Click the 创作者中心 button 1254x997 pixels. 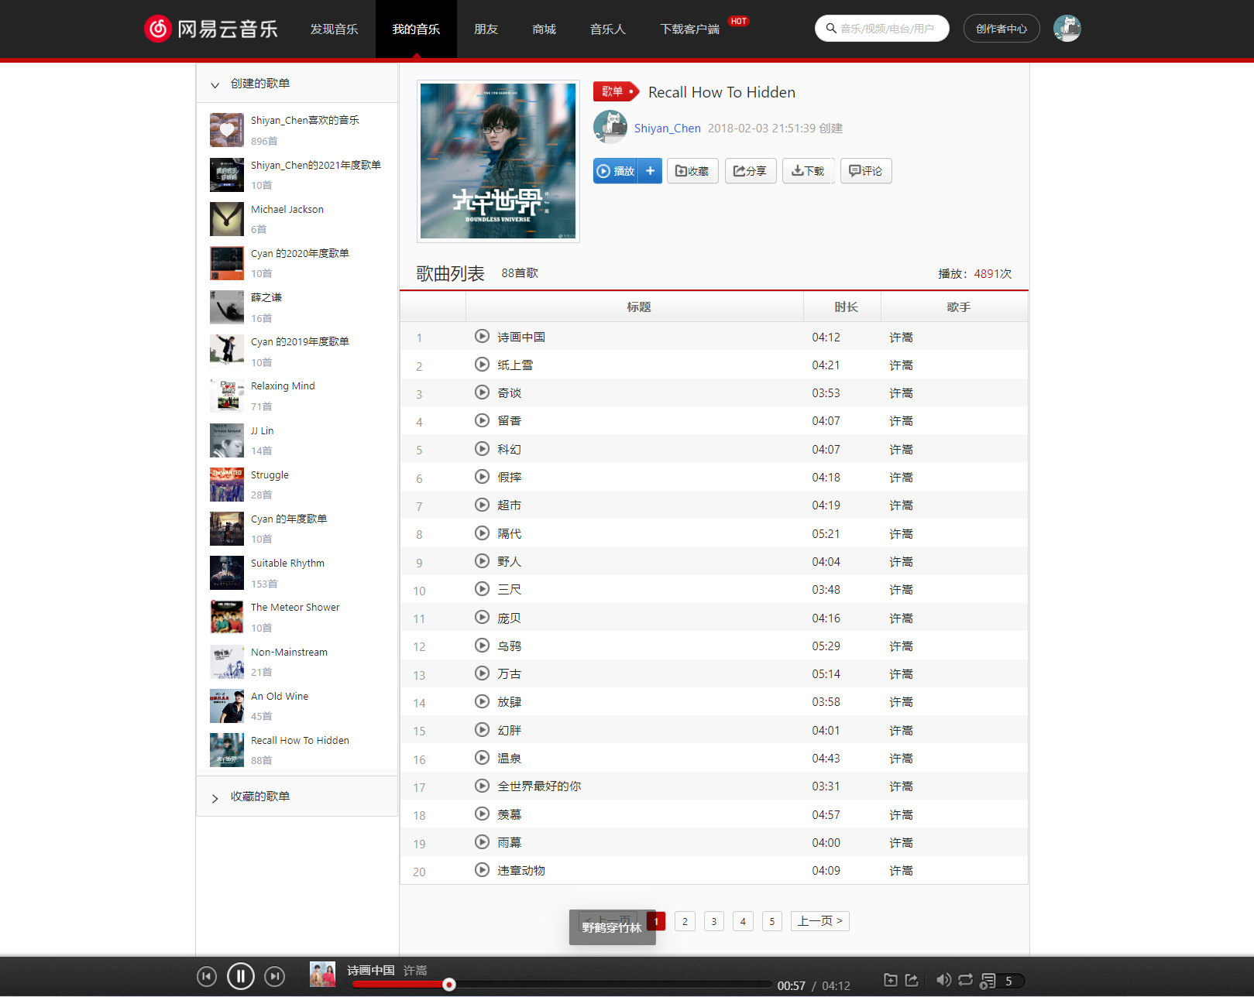[1001, 29]
